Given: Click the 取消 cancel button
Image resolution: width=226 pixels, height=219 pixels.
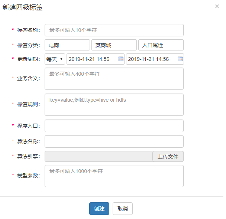Looking at the screenshot, I should pos(123,209).
